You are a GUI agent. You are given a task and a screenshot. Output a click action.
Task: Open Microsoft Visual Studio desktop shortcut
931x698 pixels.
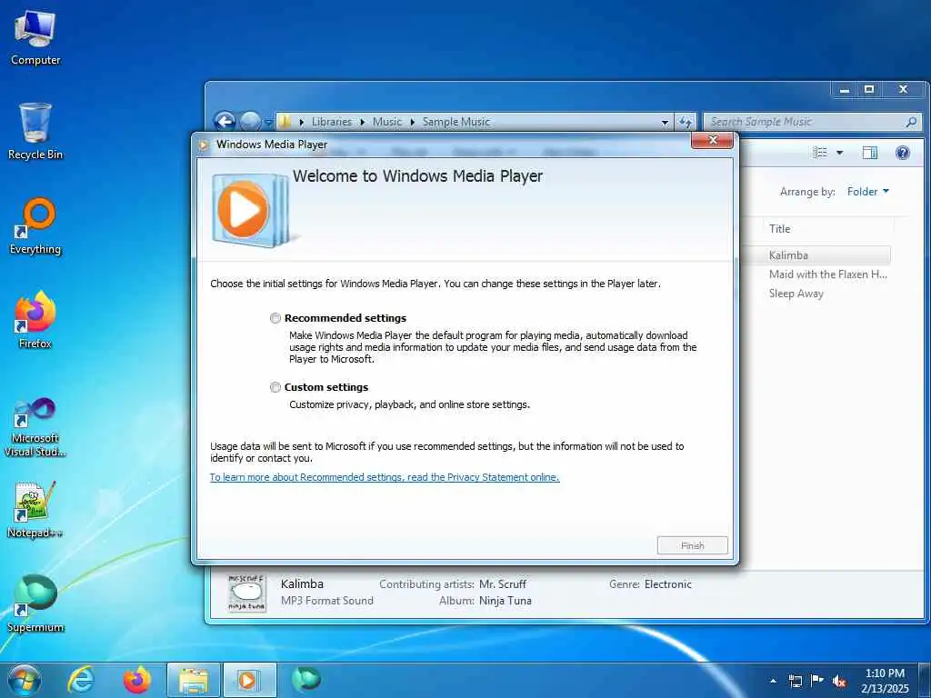pos(35,427)
